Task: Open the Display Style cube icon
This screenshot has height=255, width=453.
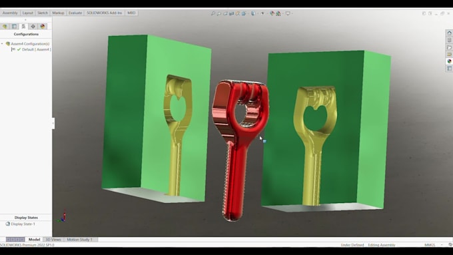Action: point(253,13)
